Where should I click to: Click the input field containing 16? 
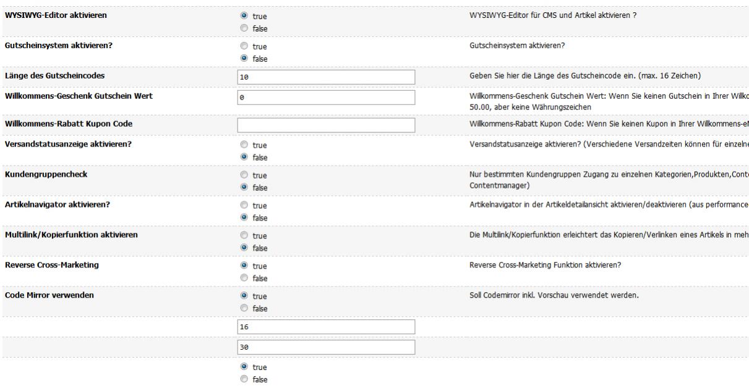(x=325, y=327)
